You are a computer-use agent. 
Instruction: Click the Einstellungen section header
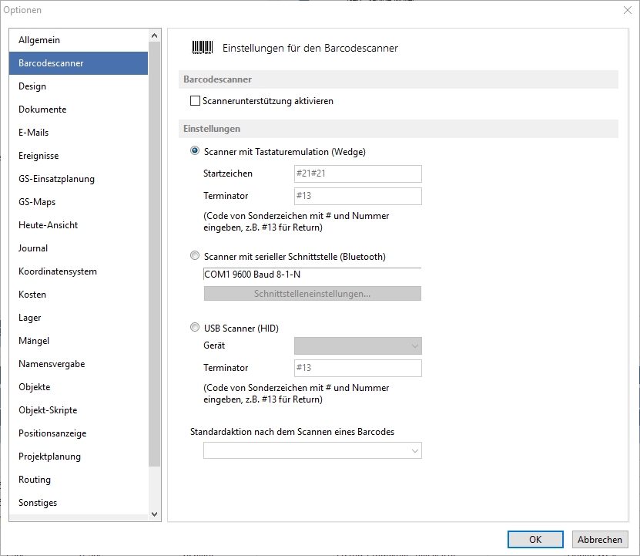pos(398,129)
